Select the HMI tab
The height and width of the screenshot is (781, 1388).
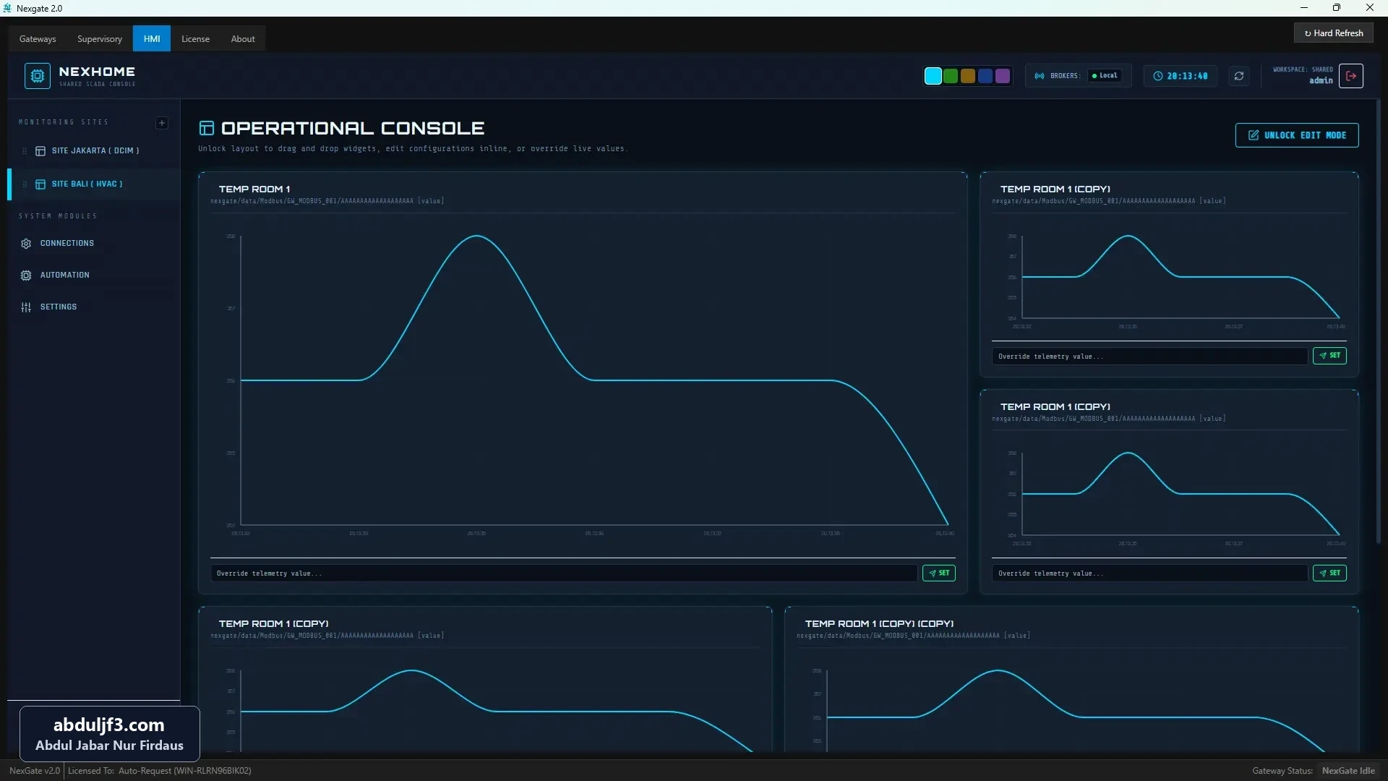coord(152,39)
